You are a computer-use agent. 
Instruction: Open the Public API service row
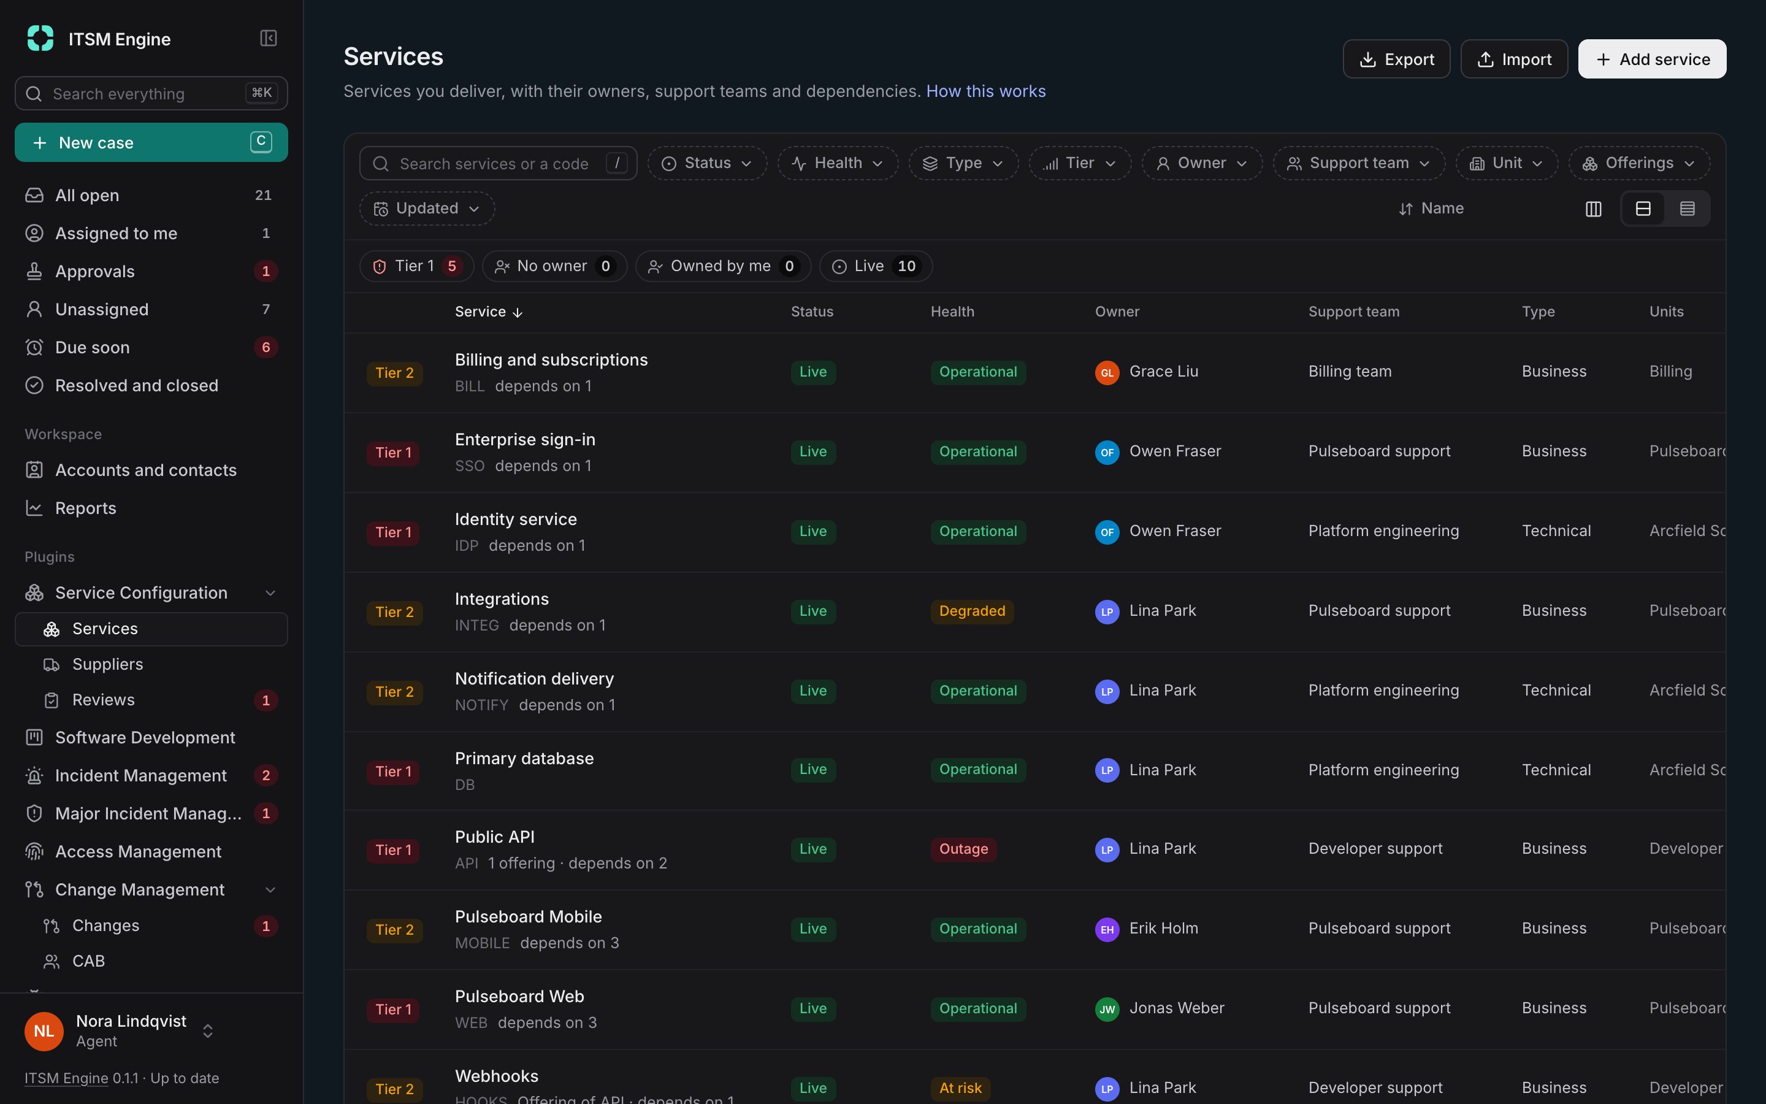coord(1035,850)
